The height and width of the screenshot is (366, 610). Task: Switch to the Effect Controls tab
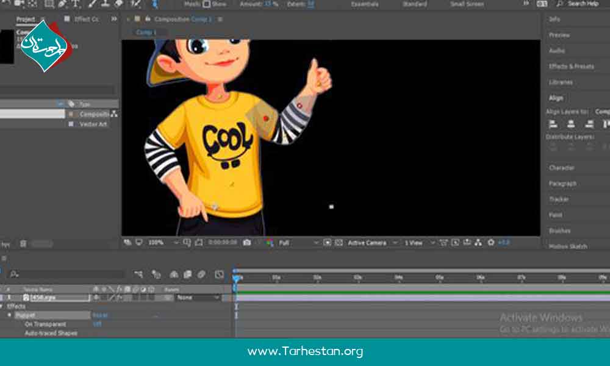[86, 19]
